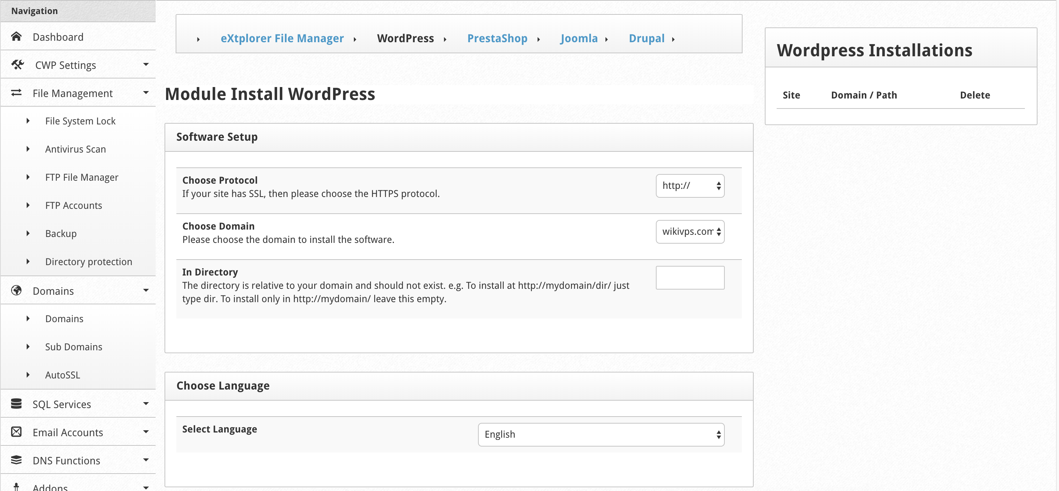Viewport: 1059px width, 491px height.
Task: Click the arrow bullet beside FTP Accounts
Action: pos(28,205)
